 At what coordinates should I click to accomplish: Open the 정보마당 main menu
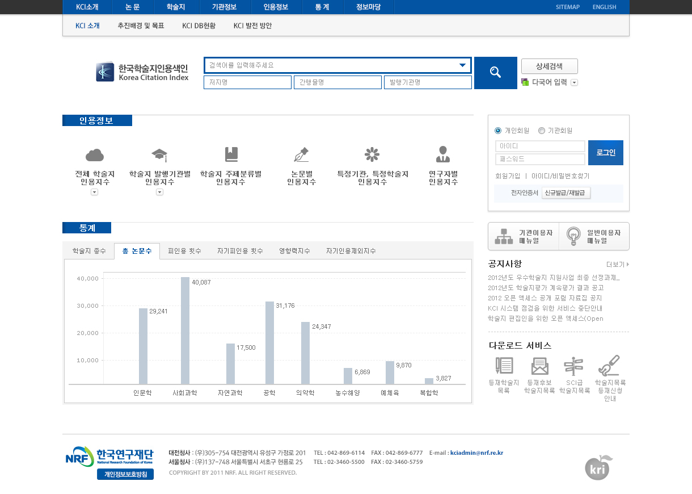(369, 7)
